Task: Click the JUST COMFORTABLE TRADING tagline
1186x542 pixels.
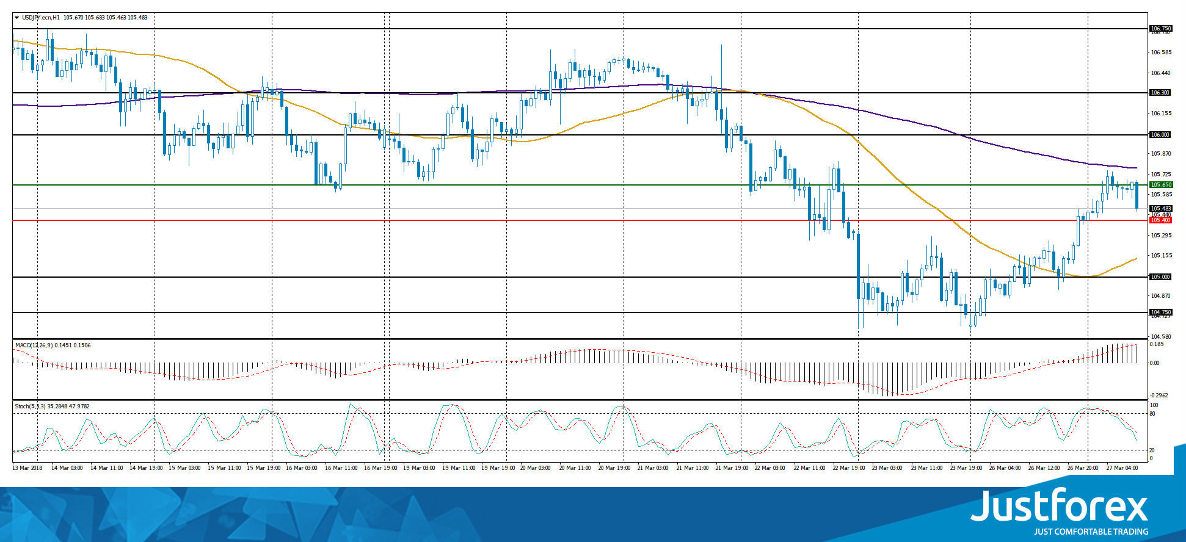Action: (x=1091, y=532)
